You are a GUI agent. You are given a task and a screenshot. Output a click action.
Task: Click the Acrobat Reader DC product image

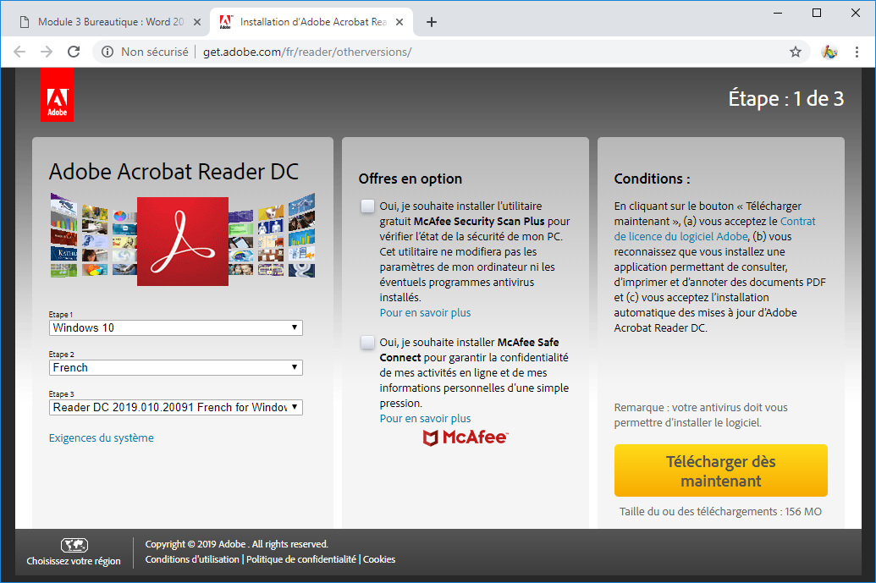tap(183, 240)
